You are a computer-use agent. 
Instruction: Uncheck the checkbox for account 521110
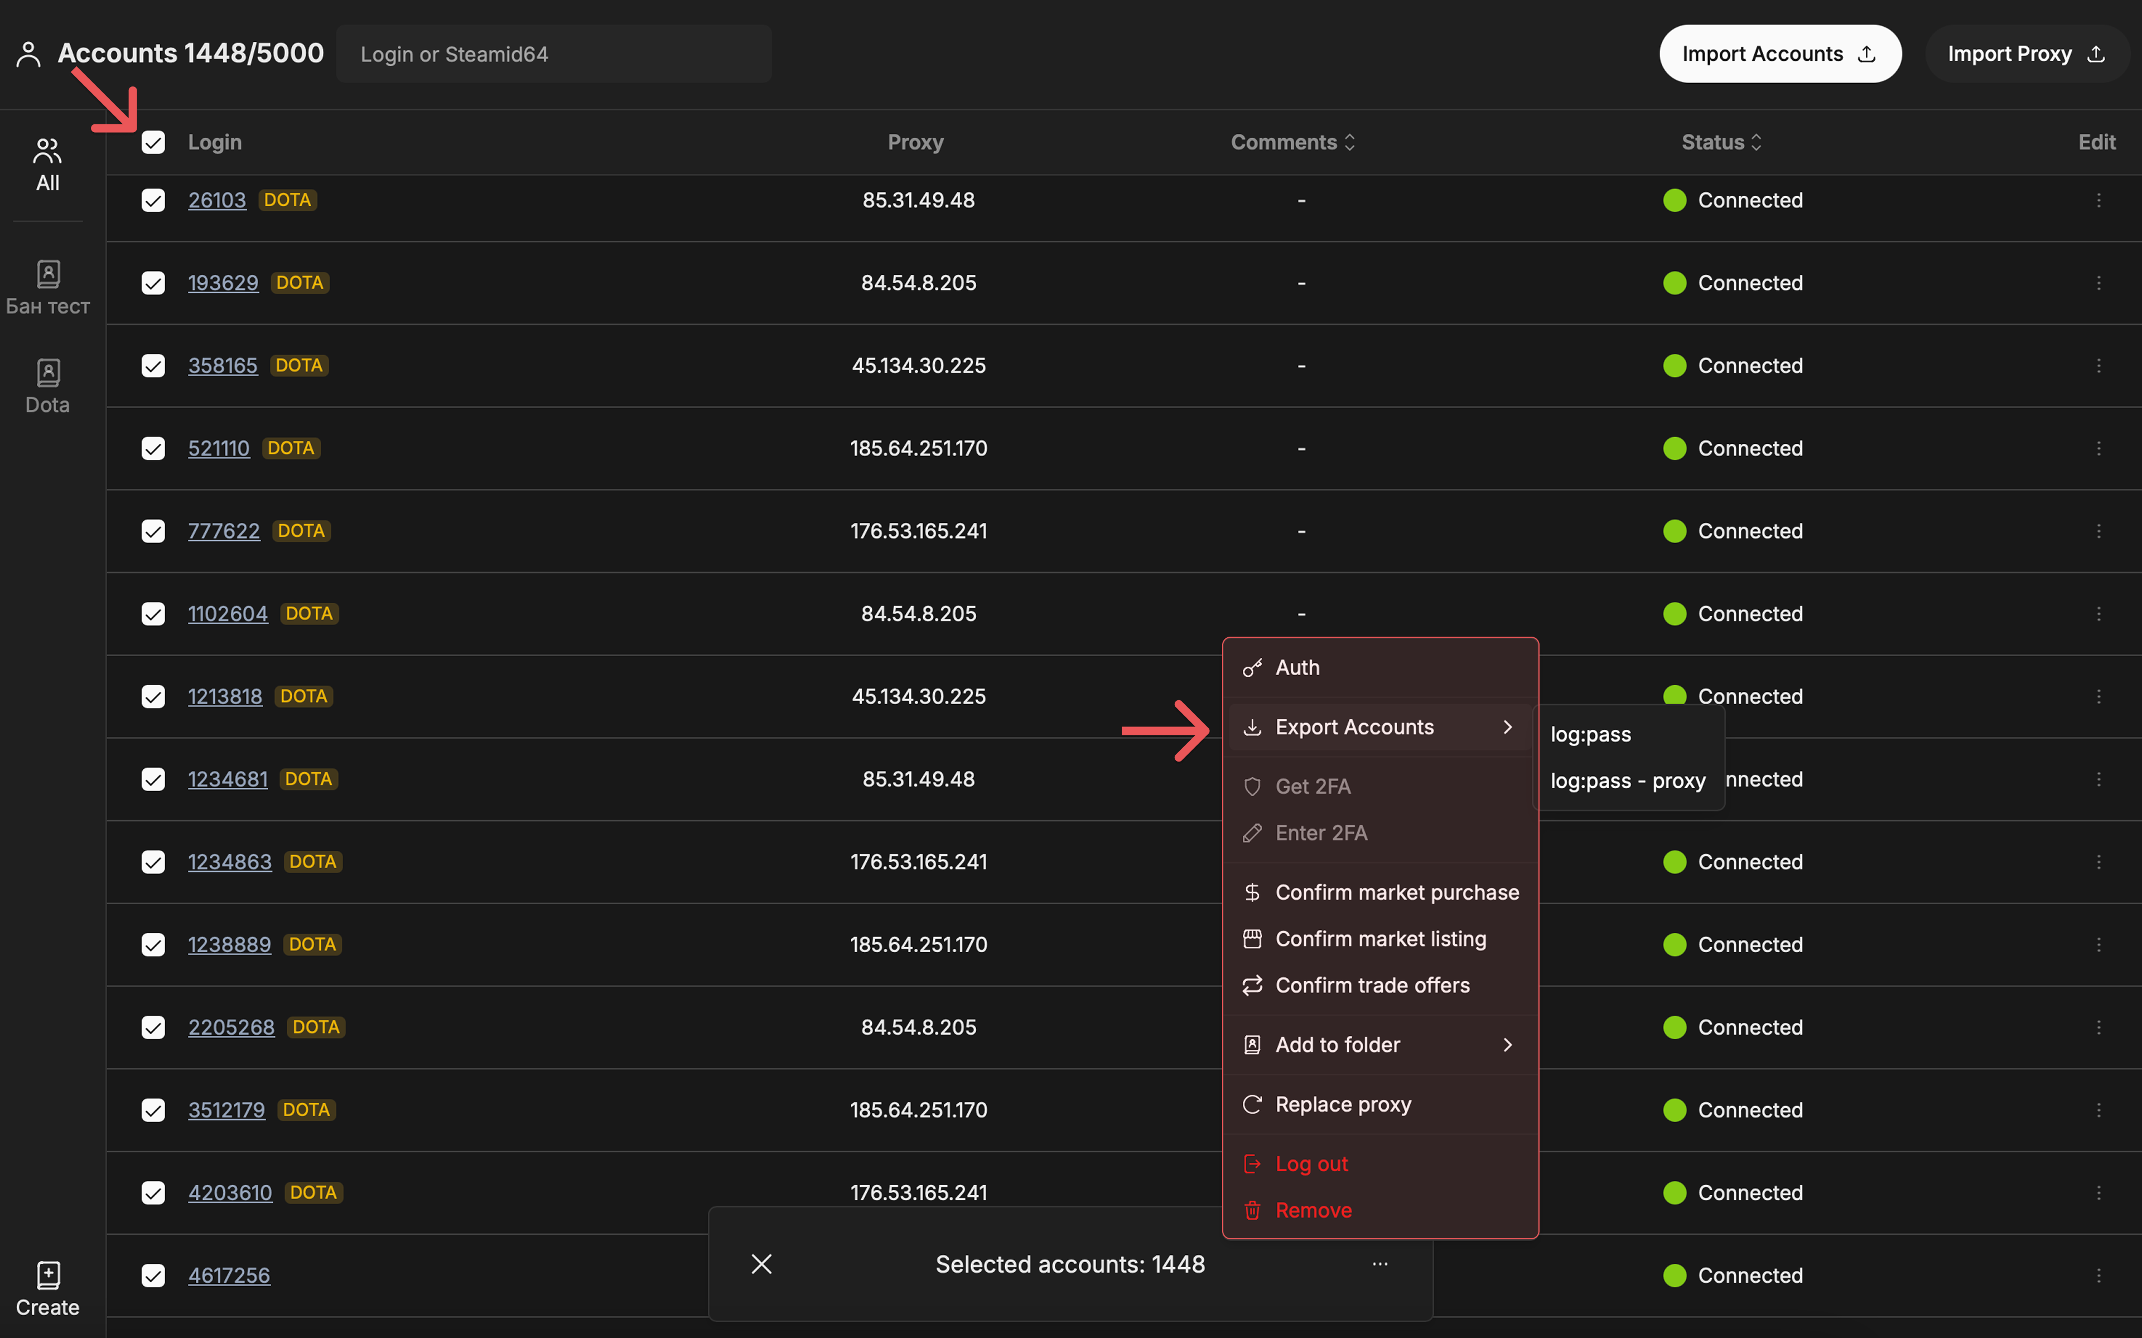[153, 448]
